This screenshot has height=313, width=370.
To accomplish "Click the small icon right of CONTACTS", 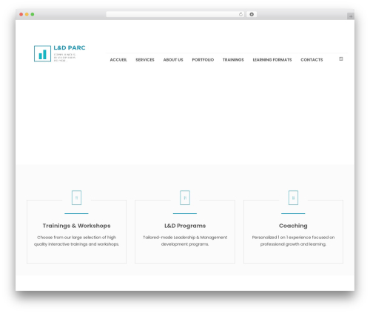I will (341, 58).
